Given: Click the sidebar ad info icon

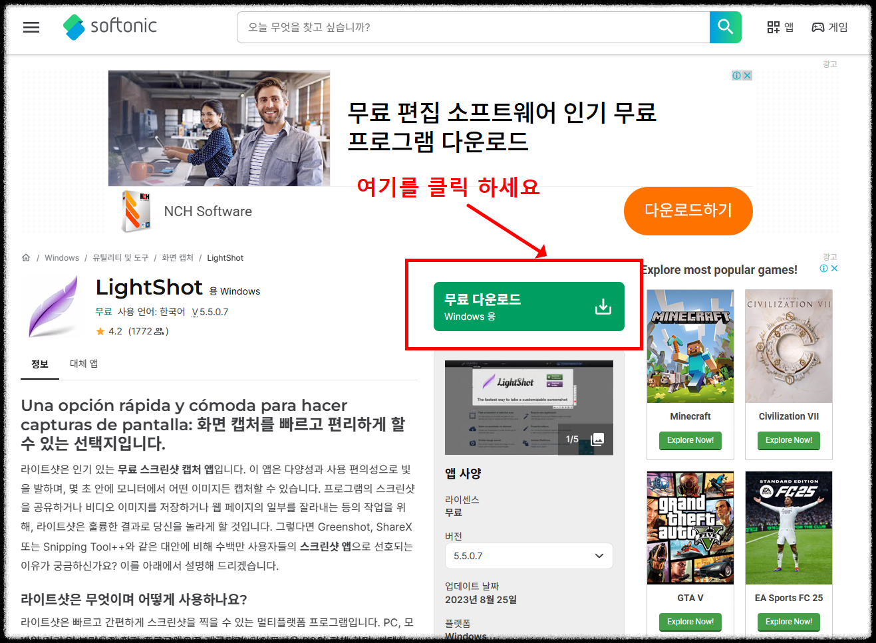Looking at the screenshot, I should pyautogui.click(x=823, y=269).
